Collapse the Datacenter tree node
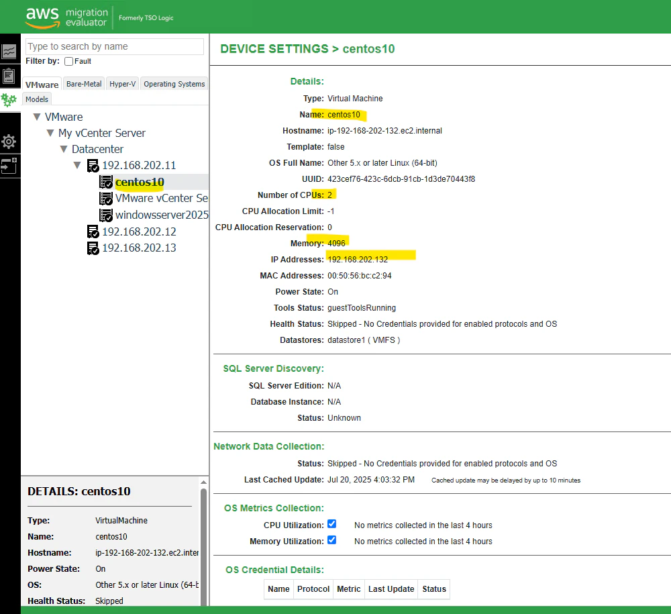 point(64,149)
